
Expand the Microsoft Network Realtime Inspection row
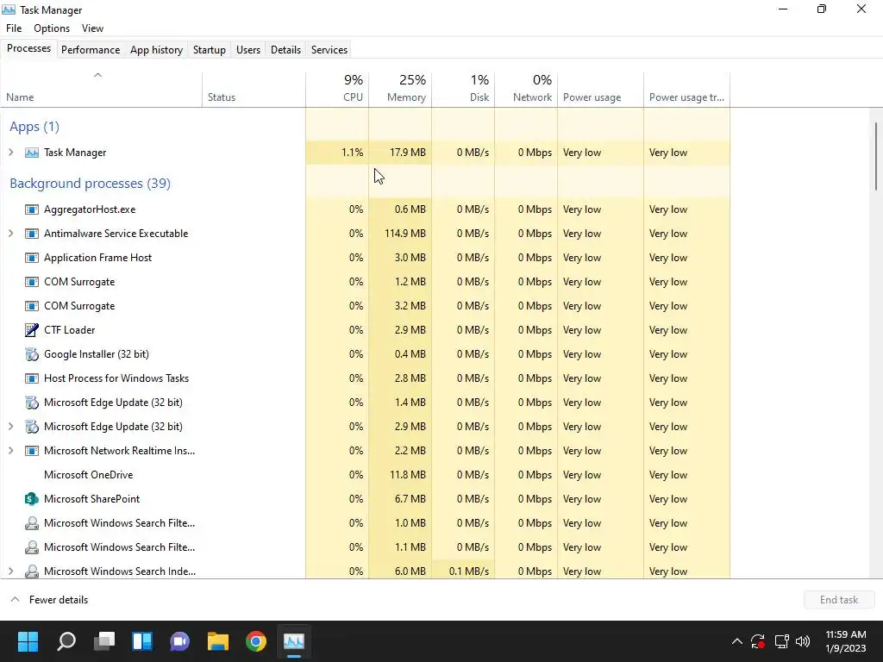[10, 451]
